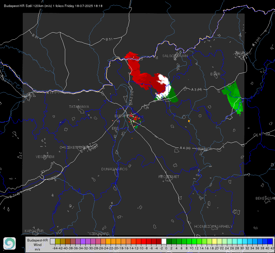Click the BUDAPEST city label
275x253 pixels.
[124, 116]
